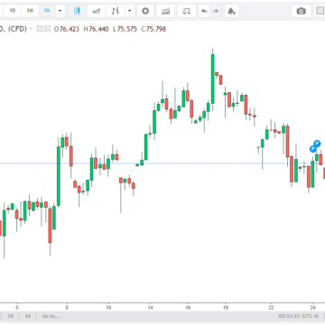Viewport: 325px width, 325px height.
Task: Expand the chart style dropdown arrow
Action: [130, 11]
